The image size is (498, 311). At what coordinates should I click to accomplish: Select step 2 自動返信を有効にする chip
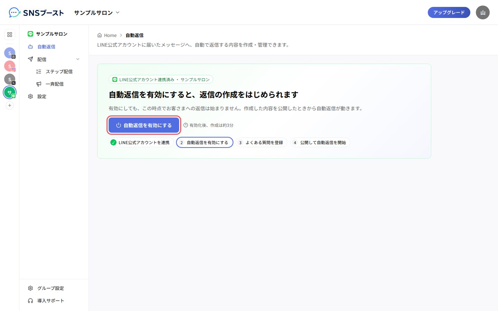tap(205, 142)
